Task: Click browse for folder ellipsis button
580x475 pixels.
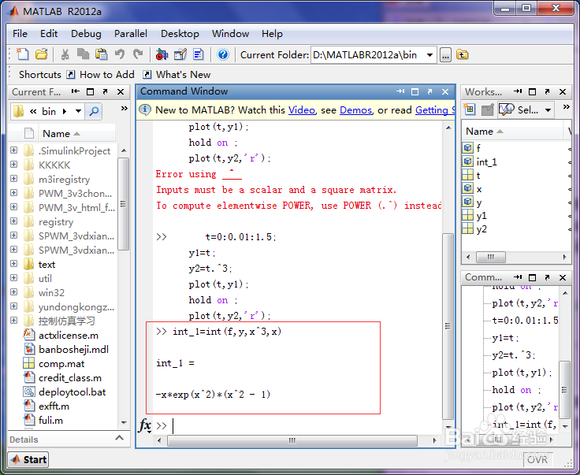Action: pos(445,55)
